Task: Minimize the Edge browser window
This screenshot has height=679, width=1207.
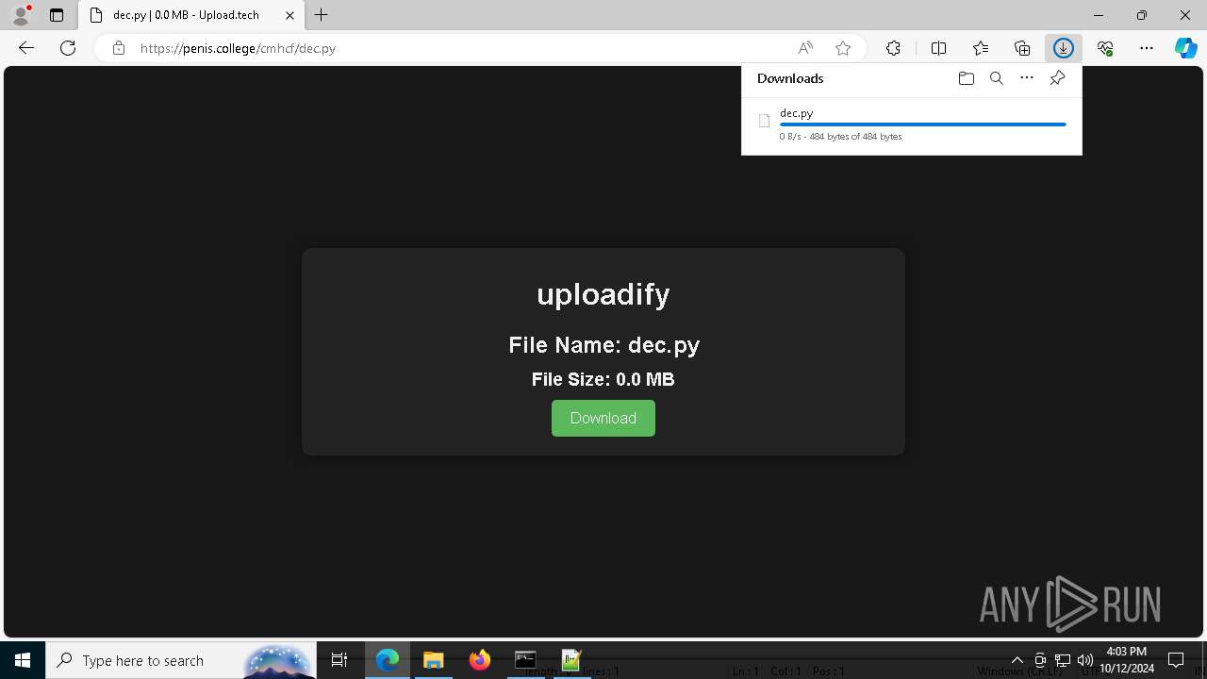Action: coord(1099,15)
